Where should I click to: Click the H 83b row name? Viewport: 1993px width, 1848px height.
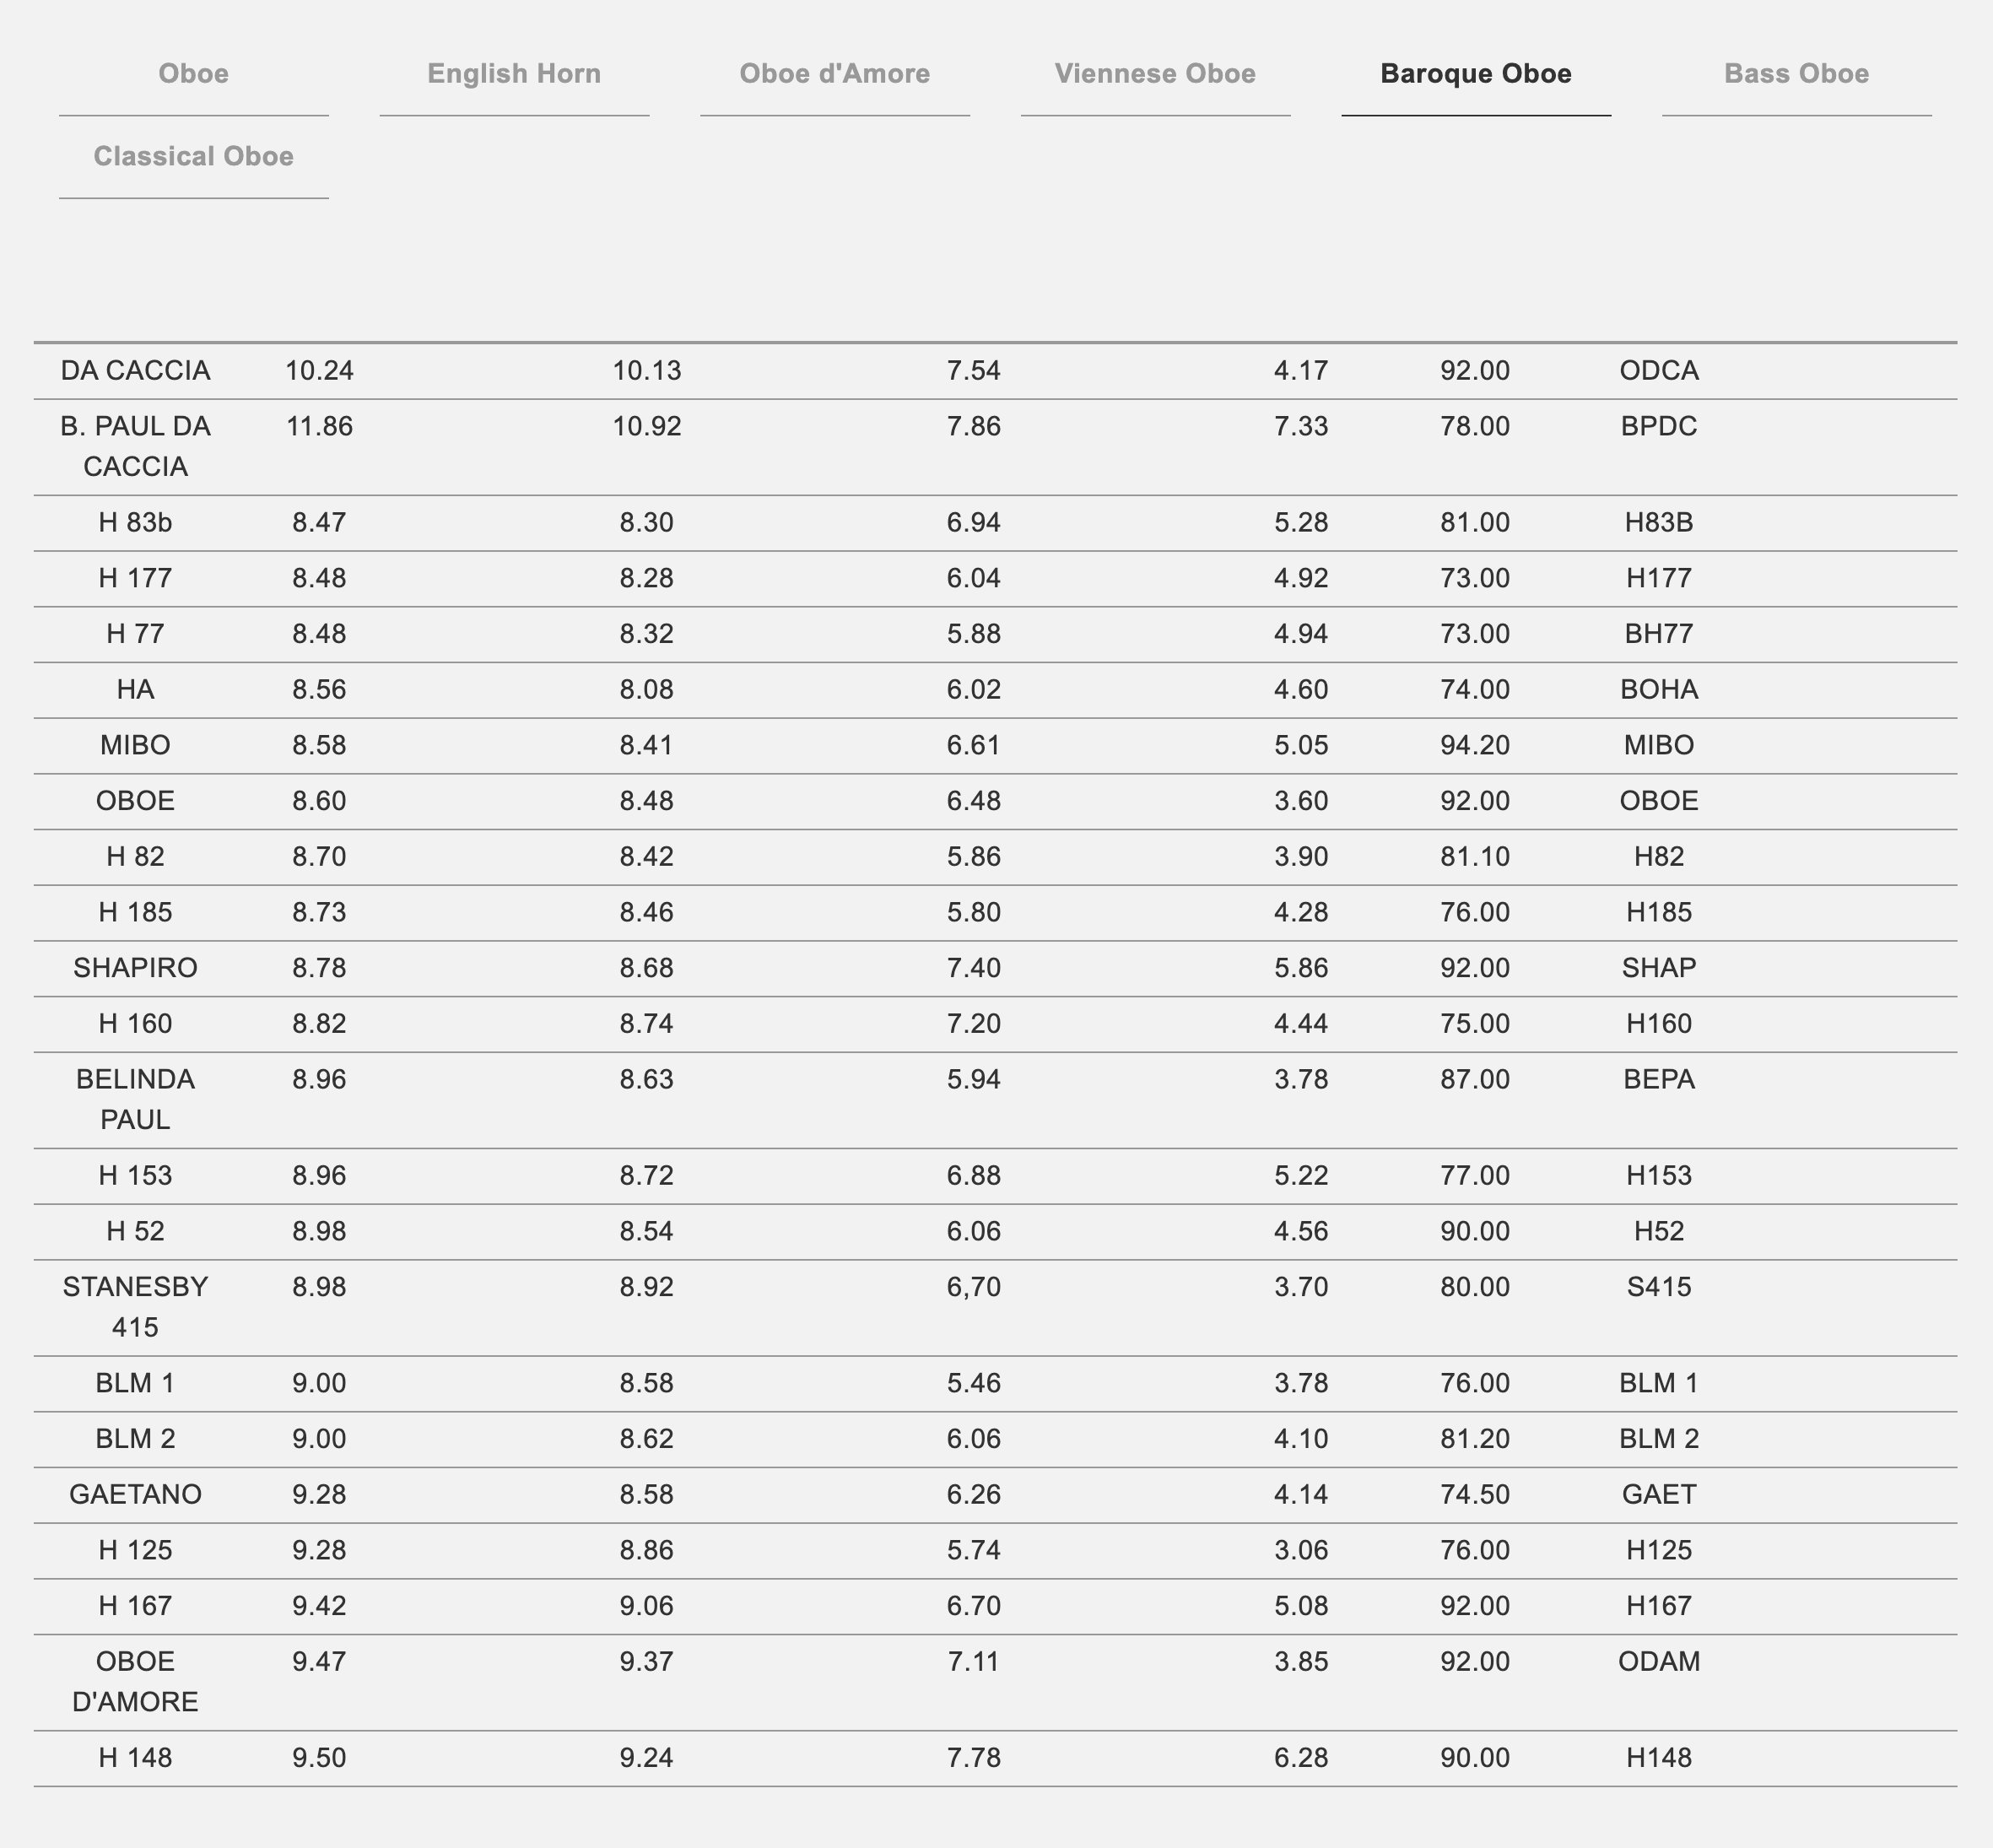click(135, 523)
